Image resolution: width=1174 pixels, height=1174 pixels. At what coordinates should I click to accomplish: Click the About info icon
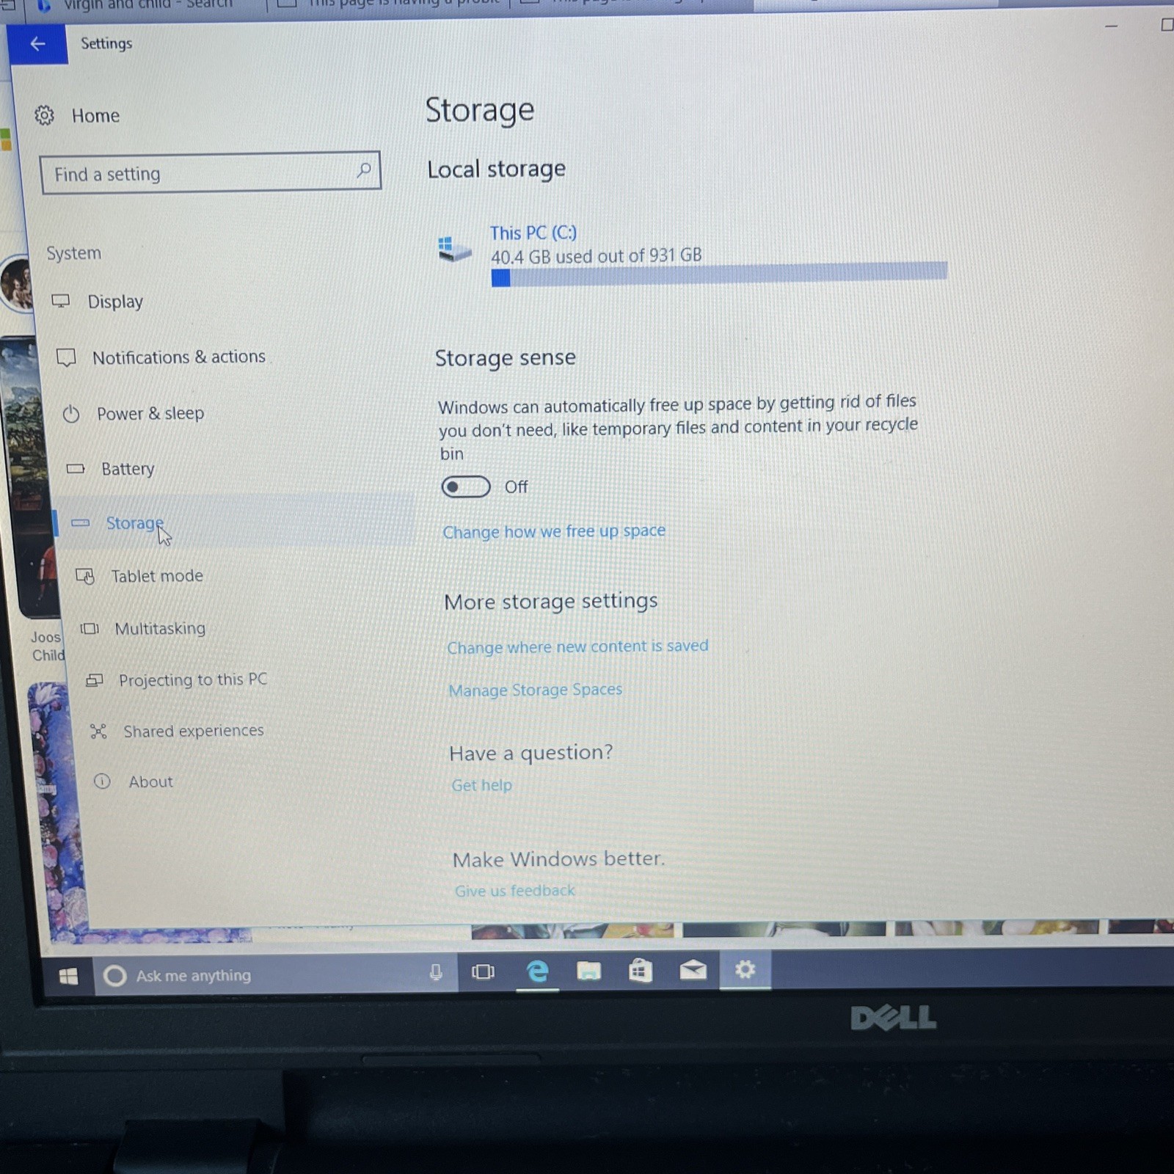[x=102, y=781]
